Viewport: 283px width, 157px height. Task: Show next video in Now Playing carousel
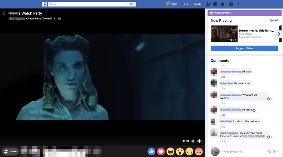click(x=279, y=34)
